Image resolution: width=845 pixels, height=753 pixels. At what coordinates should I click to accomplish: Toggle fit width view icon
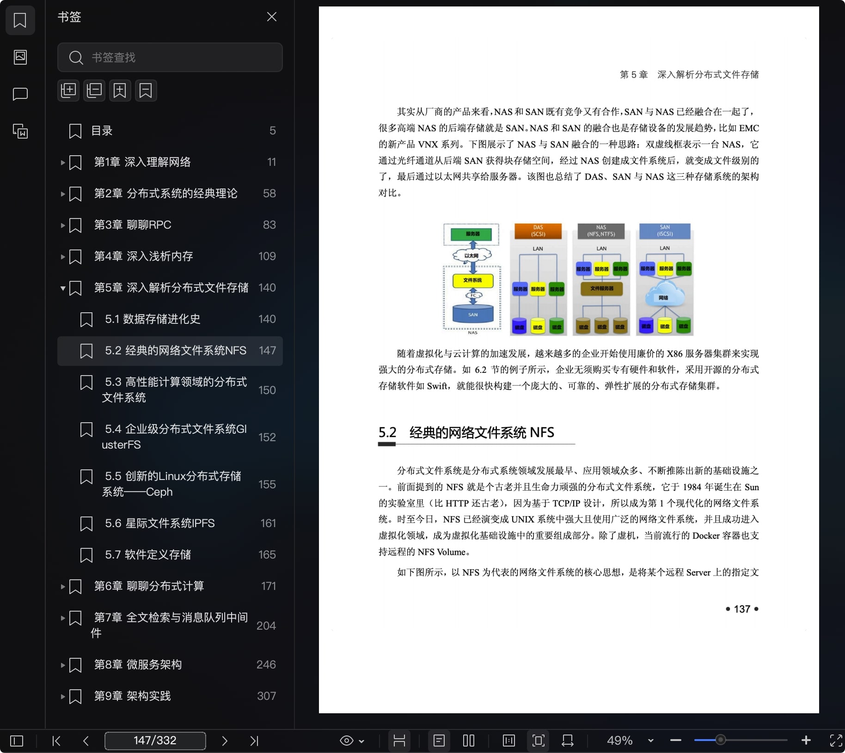(568, 741)
